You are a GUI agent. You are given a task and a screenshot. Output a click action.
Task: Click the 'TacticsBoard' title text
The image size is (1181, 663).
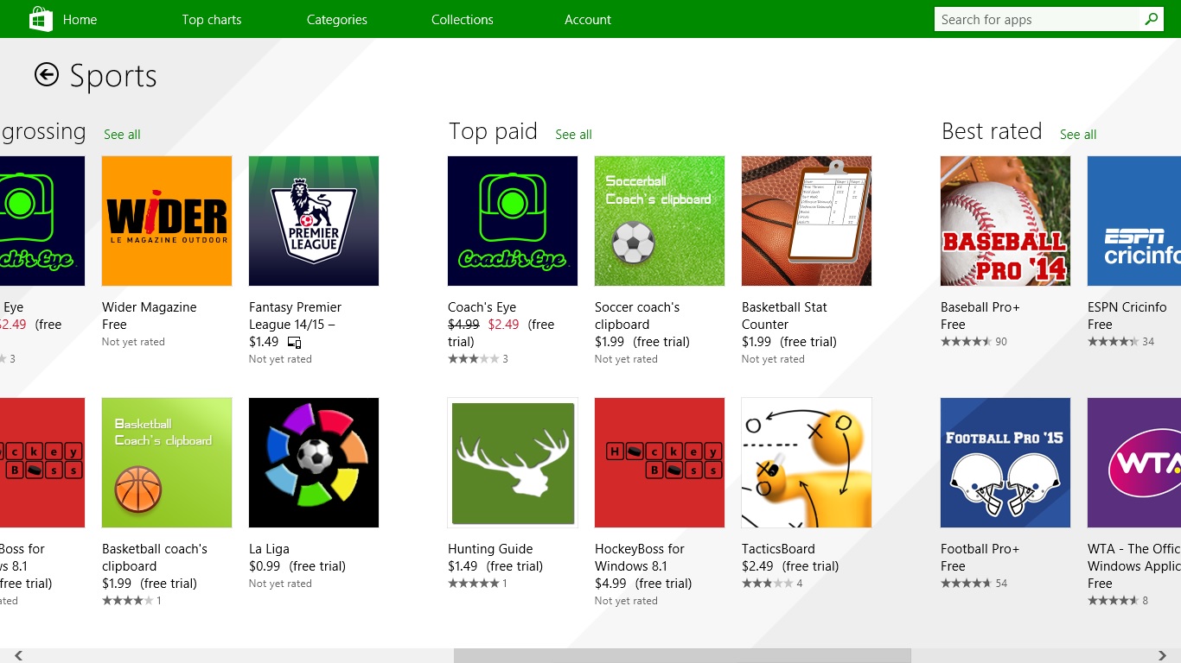click(778, 549)
